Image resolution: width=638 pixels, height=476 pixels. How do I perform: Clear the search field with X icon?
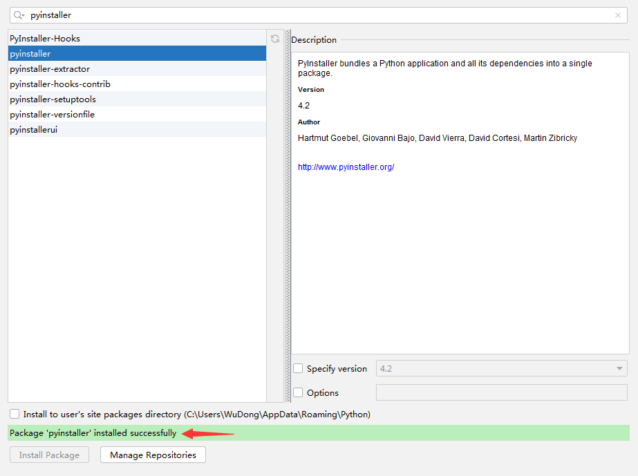[618, 15]
